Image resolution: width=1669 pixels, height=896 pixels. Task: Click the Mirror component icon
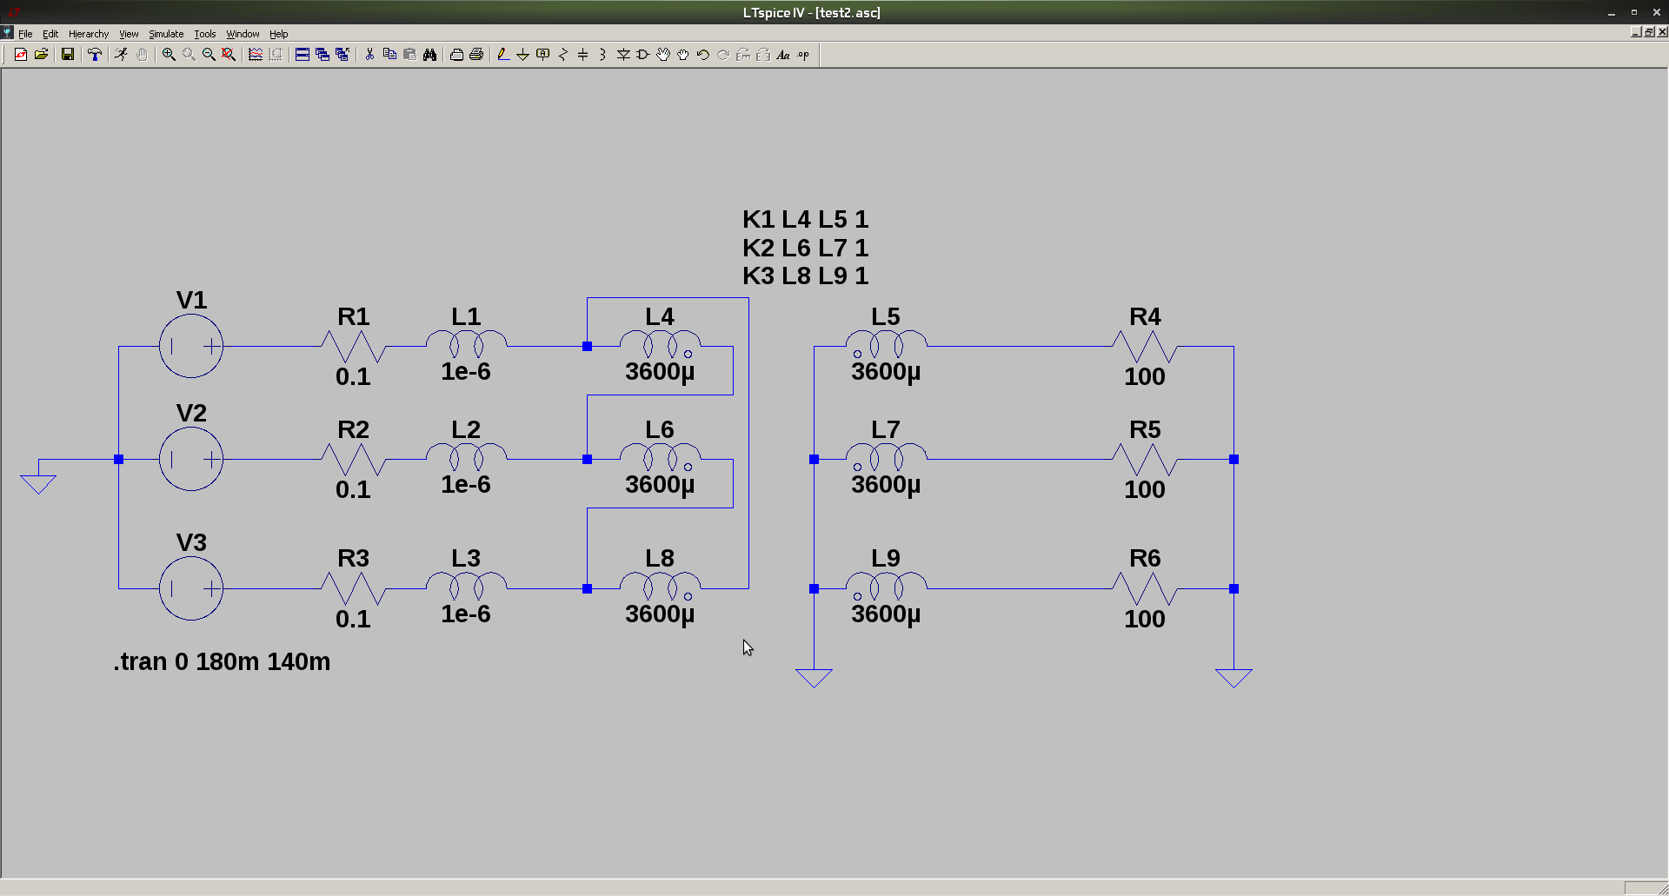(x=763, y=55)
